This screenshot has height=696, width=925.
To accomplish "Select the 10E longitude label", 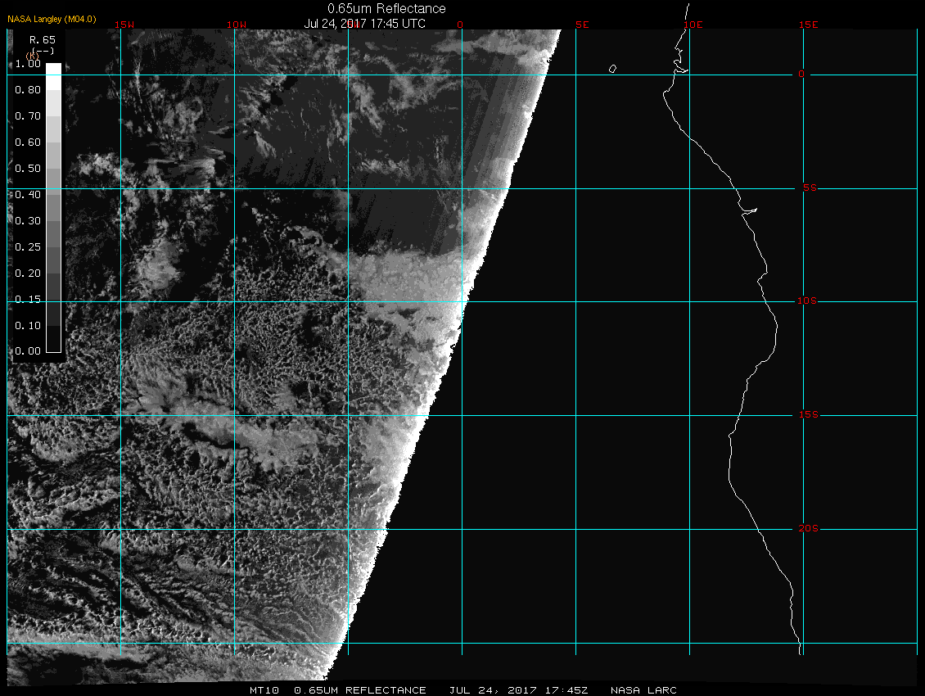I will 693,25.
